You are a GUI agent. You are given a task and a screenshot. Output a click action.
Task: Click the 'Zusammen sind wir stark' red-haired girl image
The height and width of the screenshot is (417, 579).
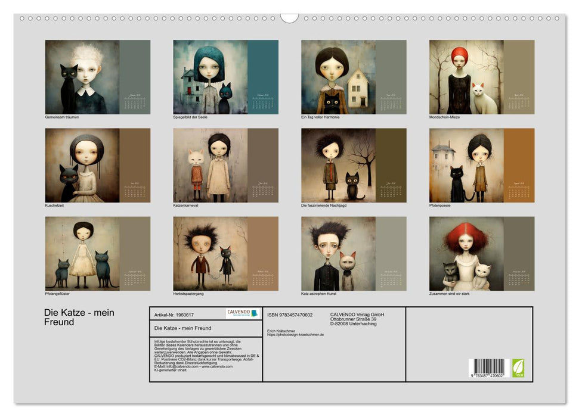466,253
